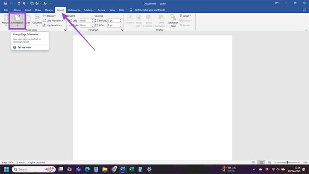Click English (Australia) language button
Viewport: 309px width, 174px height.
point(37,162)
